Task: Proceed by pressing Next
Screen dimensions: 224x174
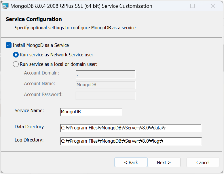Action: click(x=164, y=162)
